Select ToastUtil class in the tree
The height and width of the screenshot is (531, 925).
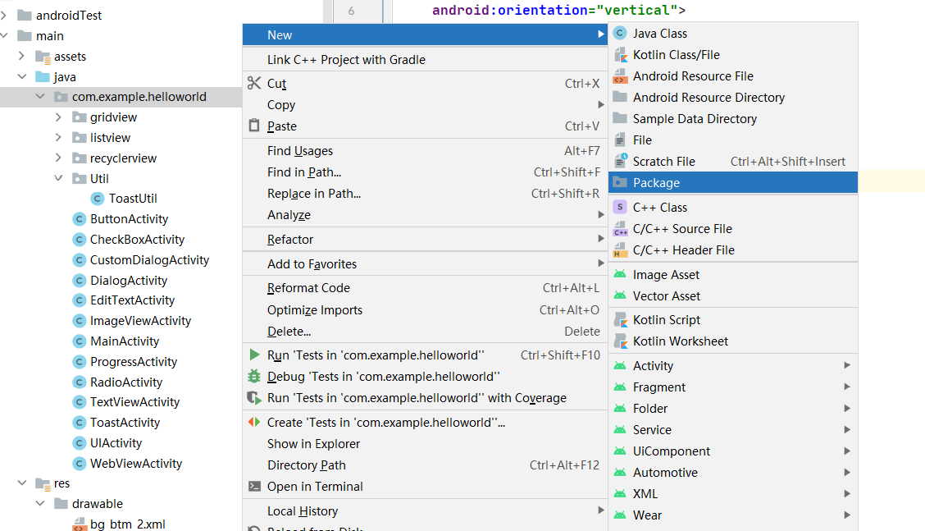[133, 199]
